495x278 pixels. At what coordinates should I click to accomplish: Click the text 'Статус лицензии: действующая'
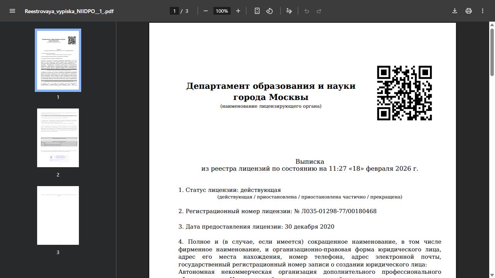pos(233,190)
